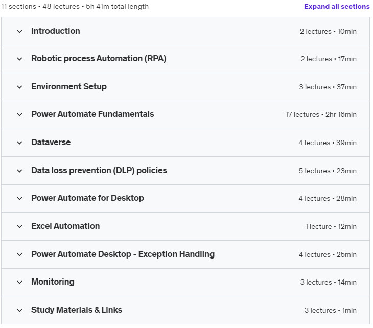Expand the Environment Setup chevron
The height and width of the screenshot is (328, 373).
point(20,87)
